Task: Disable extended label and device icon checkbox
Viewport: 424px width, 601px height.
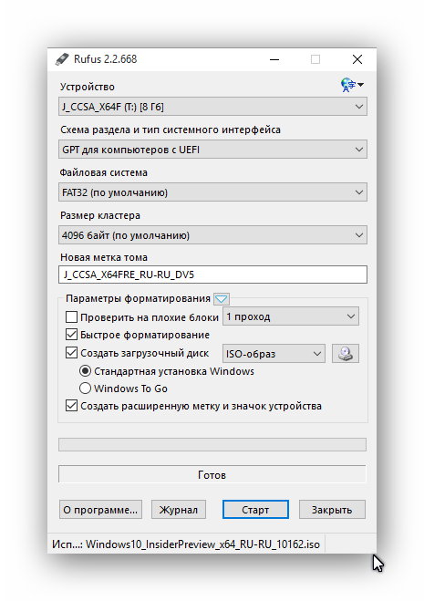Action: click(x=71, y=406)
